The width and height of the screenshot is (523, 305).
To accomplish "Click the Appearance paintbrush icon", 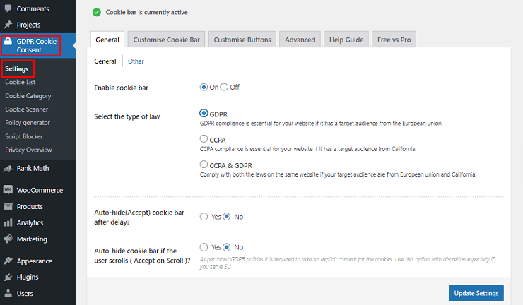I will point(8,261).
